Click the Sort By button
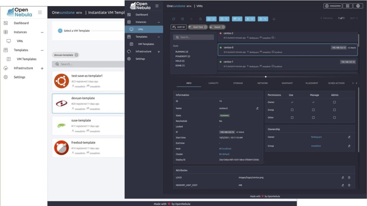The height and width of the screenshot is (206, 367). 178,27
